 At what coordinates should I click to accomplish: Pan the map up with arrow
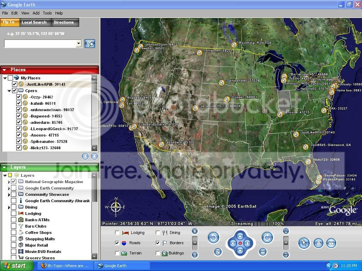[240, 236]
